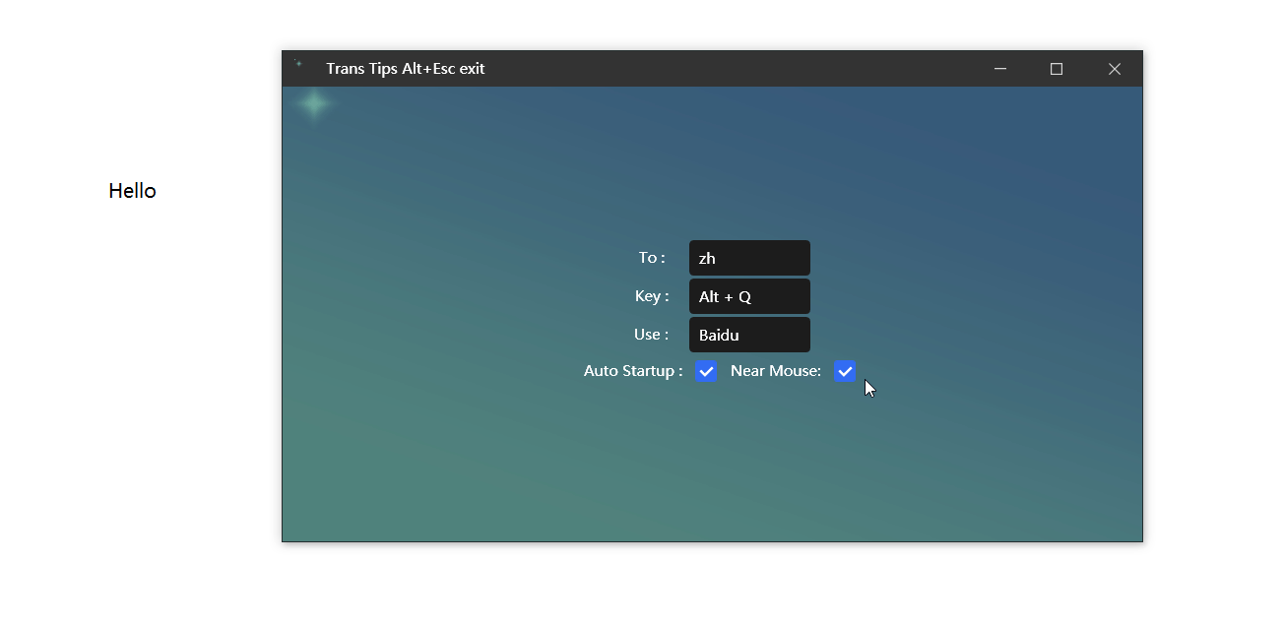The width and height of the screenshot is (1284, 623).
Task: Click the 'Near Mouse:' label
Action: click(x=776, y=371)
